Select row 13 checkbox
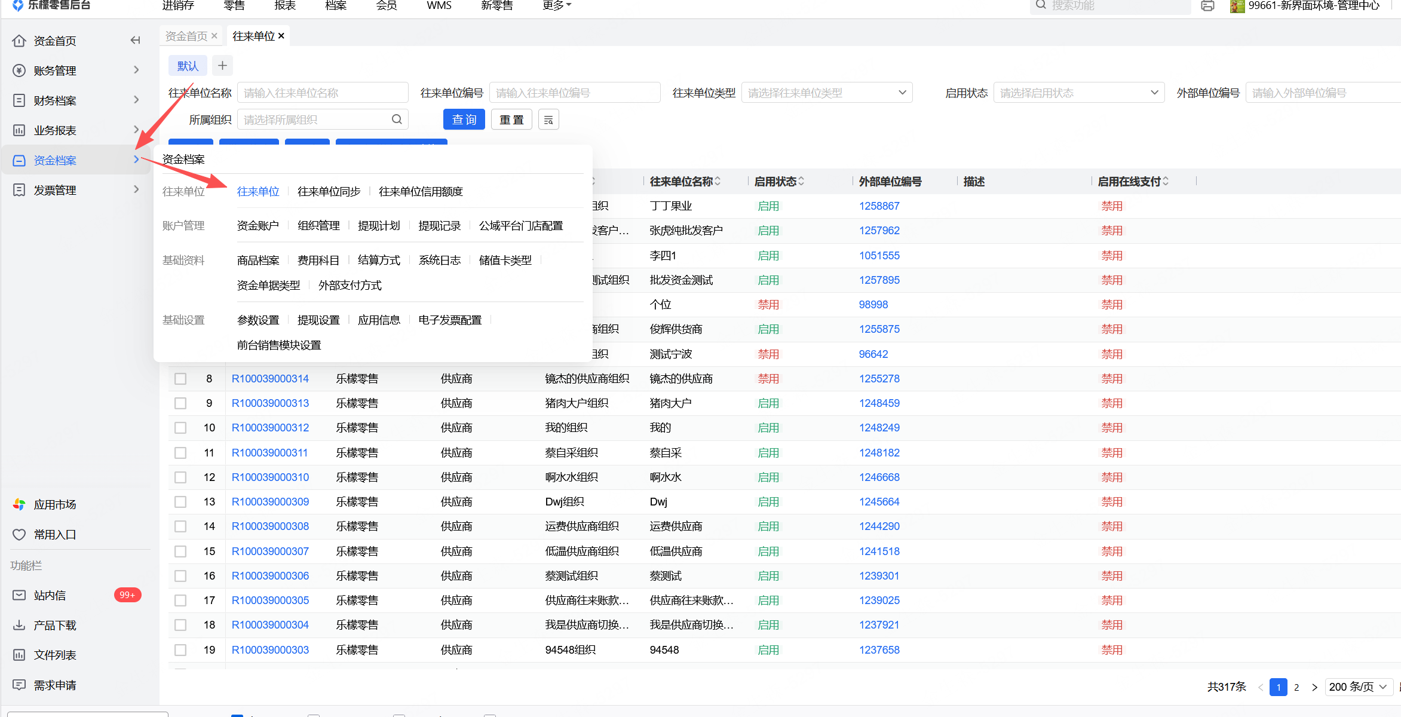The image size is (1401, 717). [180, 502]
